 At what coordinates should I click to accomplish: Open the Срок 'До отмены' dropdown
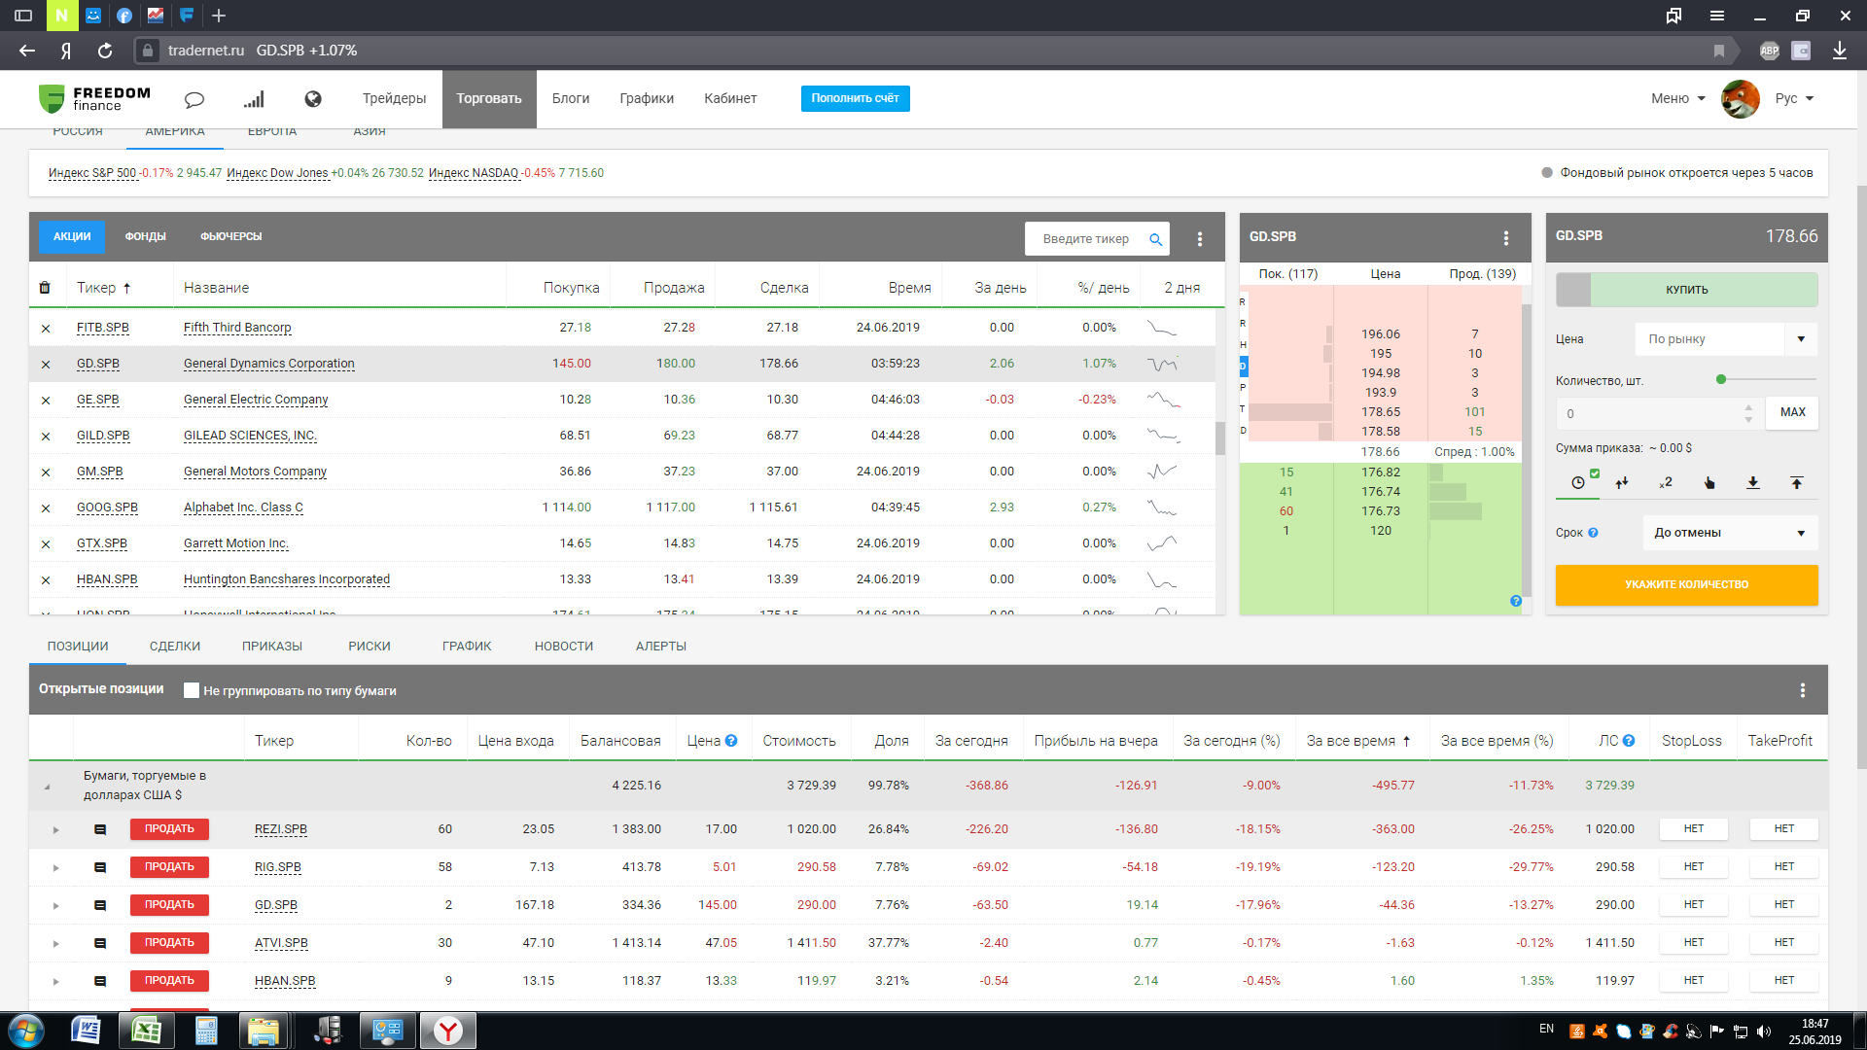[1730, 533]
